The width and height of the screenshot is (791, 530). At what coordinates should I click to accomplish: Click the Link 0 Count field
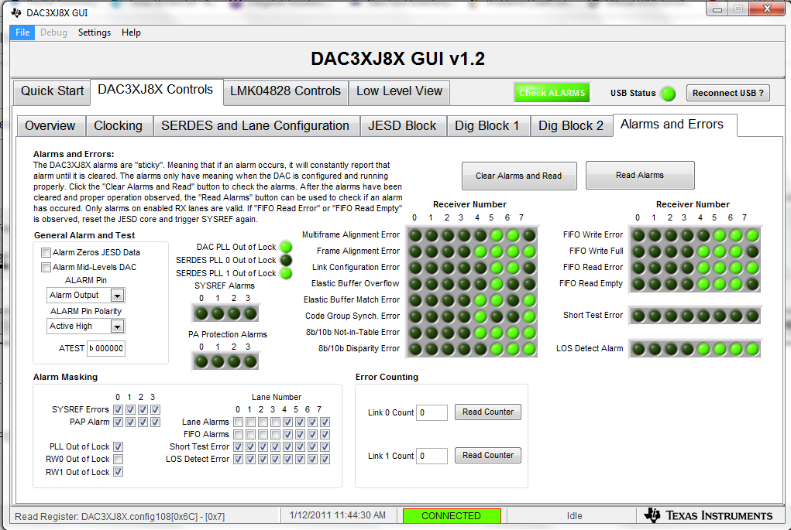[x=432, y=412]
